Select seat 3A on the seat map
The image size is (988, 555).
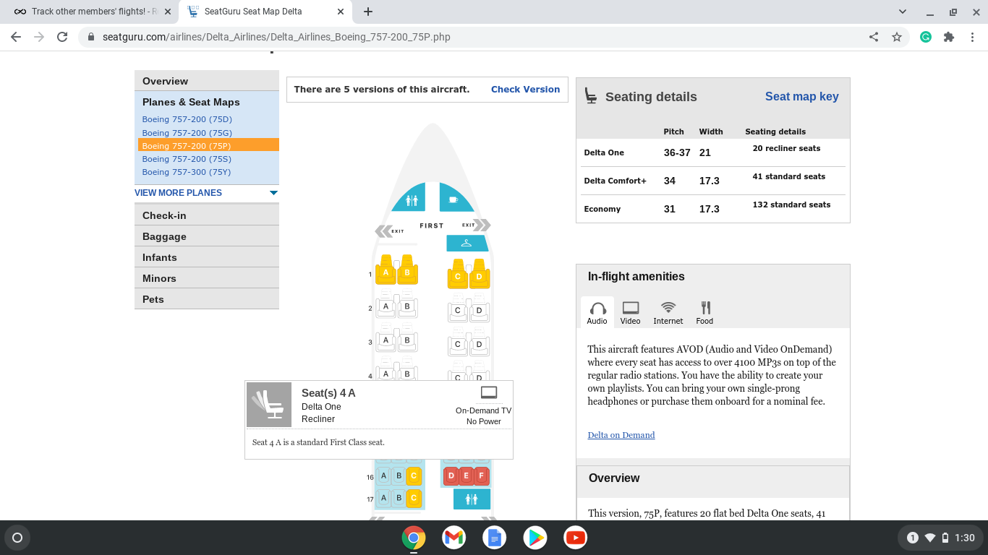(x=386, y=340)
